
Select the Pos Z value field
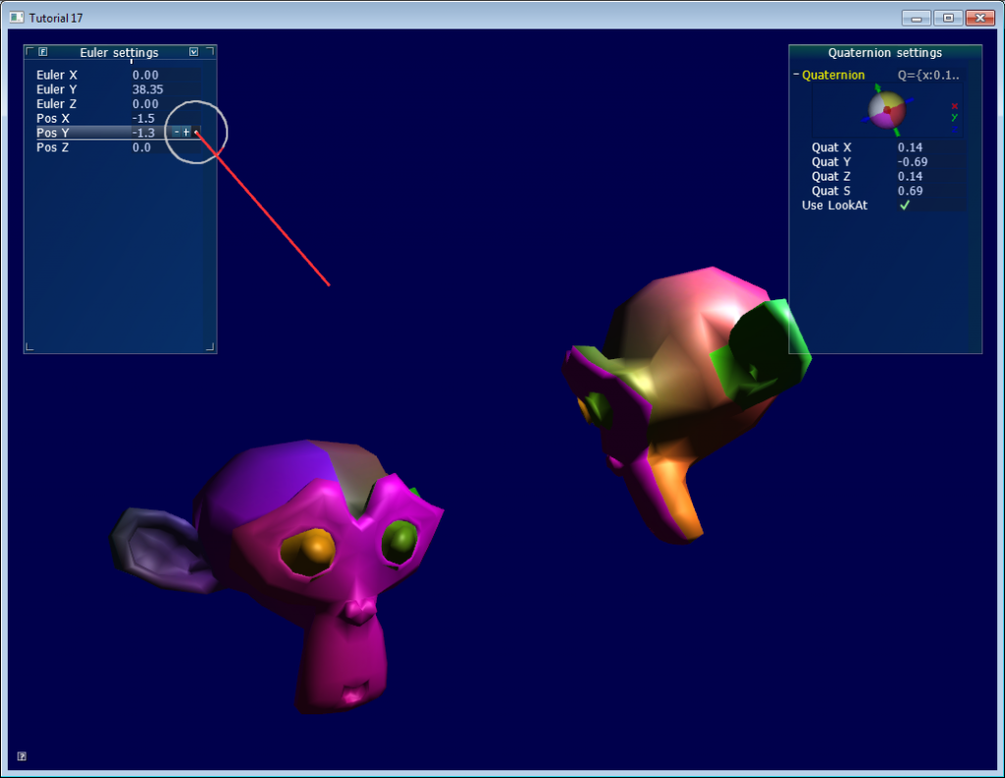pyautogui.click(x=142, y=147)
